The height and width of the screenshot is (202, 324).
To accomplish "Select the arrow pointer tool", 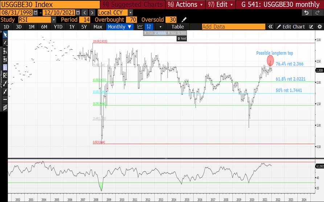I will pos(5,35).
